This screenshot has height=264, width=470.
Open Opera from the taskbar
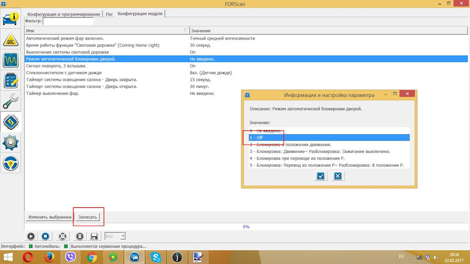click(x=28, y=257)
